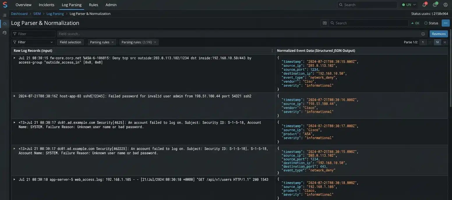Click the S application logo
Image resolution: width=452 pixels, height=200 pixels.
pos(5,5)
